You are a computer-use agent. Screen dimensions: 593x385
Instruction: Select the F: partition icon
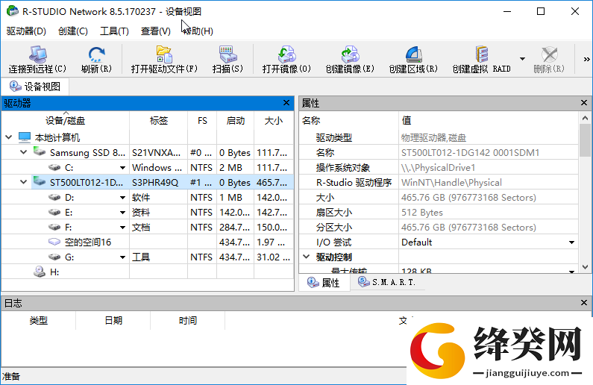pos(54,227)
